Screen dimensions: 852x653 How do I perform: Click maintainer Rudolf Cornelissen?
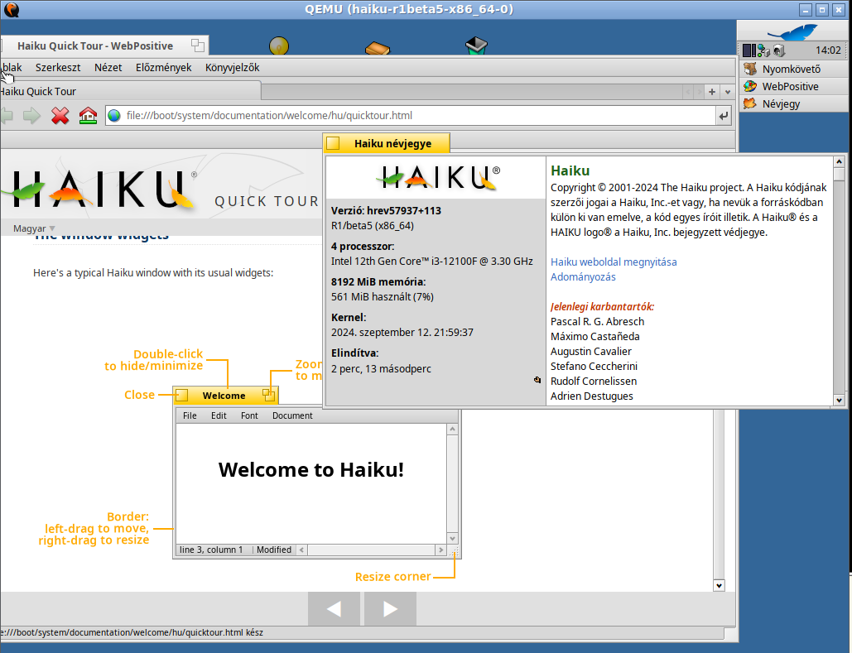594,381
